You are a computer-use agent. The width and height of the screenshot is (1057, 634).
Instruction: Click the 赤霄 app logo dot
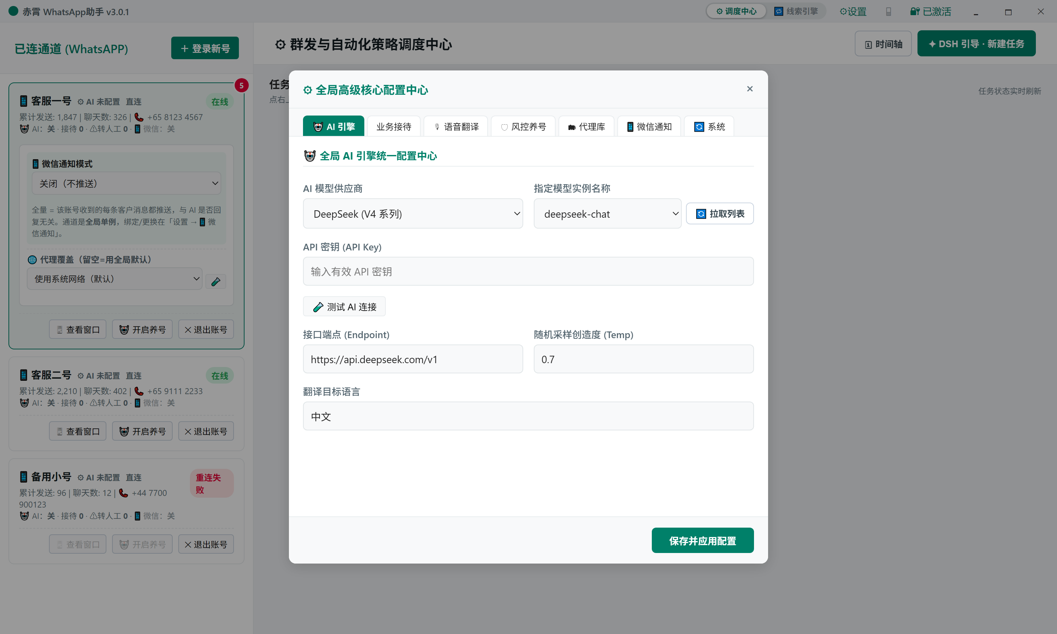pos(13,11)
